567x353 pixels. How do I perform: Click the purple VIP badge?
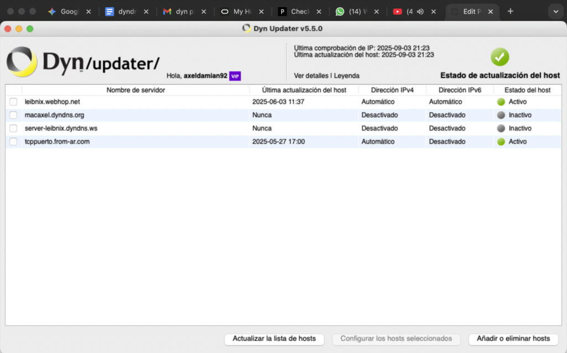[x=235, y=76]
